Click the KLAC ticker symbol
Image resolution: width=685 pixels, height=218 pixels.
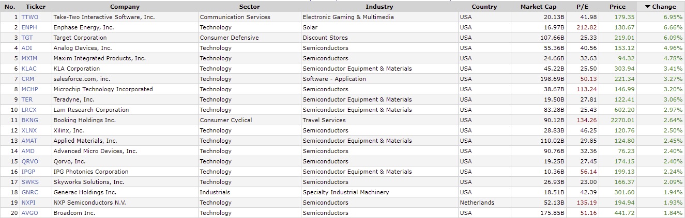point(29,69)
